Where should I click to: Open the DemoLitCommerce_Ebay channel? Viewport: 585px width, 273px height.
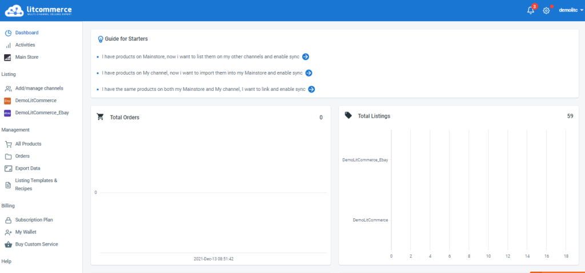tap(41, 113)
